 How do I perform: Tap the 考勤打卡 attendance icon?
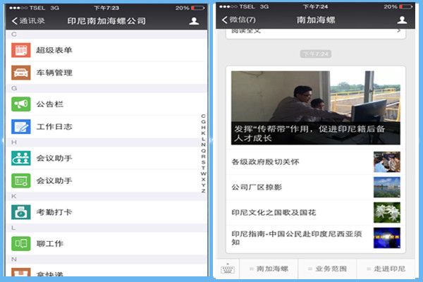(x=20, y=212)
